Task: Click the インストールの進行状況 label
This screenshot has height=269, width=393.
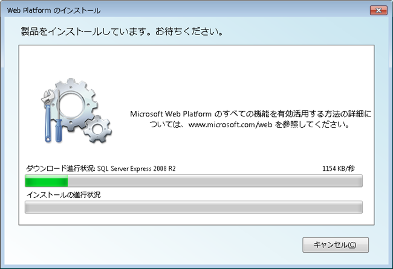Action: click(x=63, y=195)
